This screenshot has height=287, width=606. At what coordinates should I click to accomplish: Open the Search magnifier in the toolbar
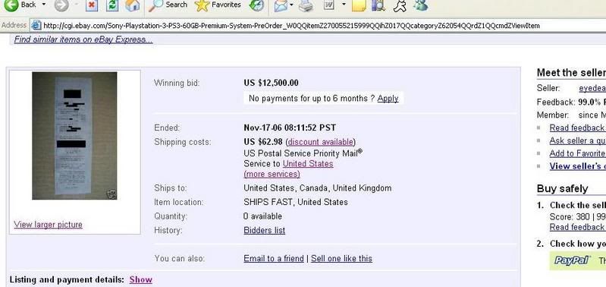[168, 5]
